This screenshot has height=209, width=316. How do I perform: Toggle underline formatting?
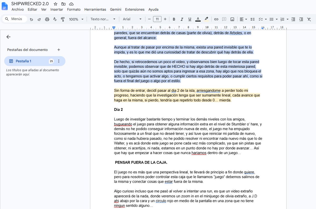pyautogui.click(x=190, y=19)
